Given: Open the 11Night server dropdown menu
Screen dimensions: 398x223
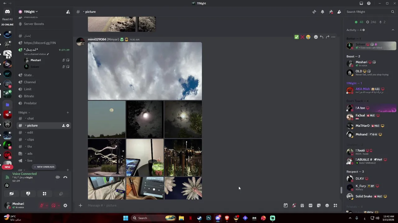Looking at the screenshot, I should (x=30, y=12).
